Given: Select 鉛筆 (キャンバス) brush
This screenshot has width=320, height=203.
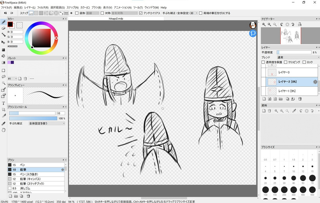Looking at the screenshot, I should coord(36,179).
